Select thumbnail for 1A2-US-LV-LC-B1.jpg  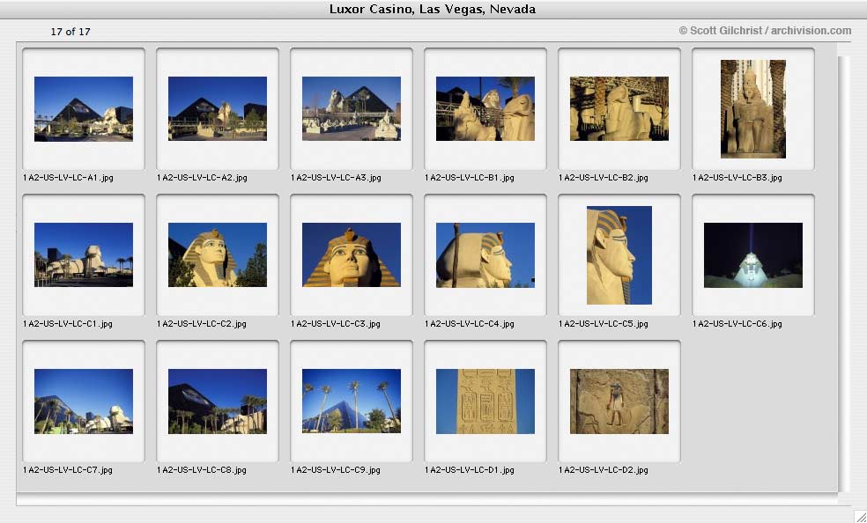(x=485, y=109)
